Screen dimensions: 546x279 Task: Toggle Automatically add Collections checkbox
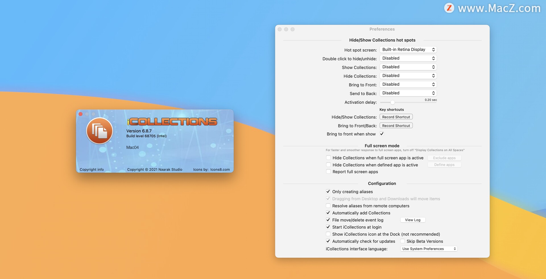(x=328, y=213)
